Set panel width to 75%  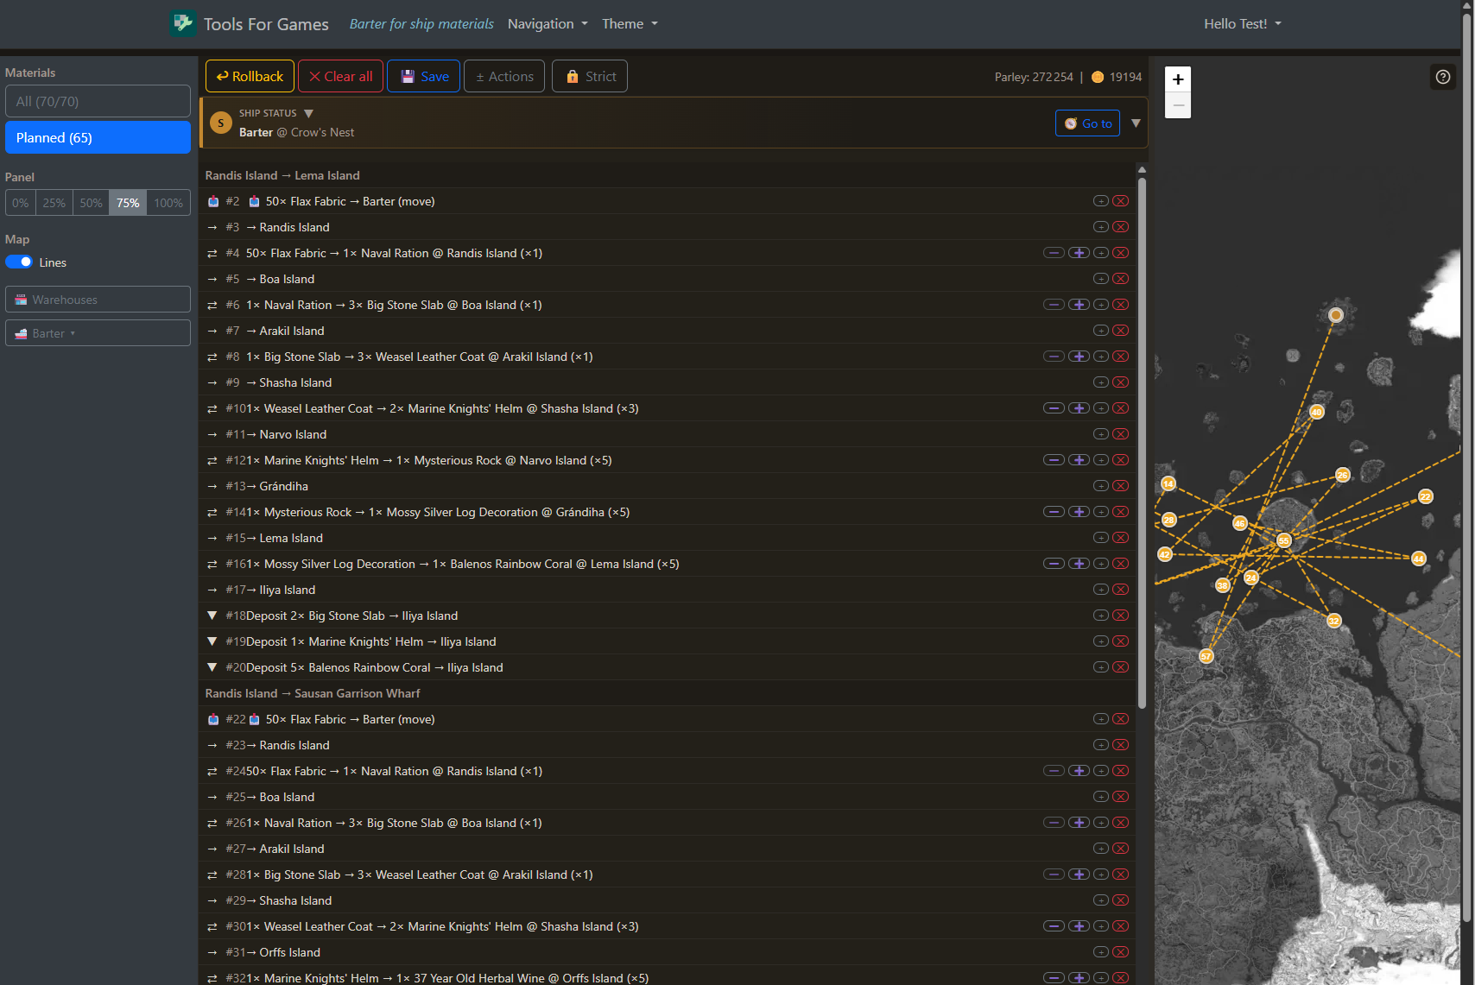[128, 203]
